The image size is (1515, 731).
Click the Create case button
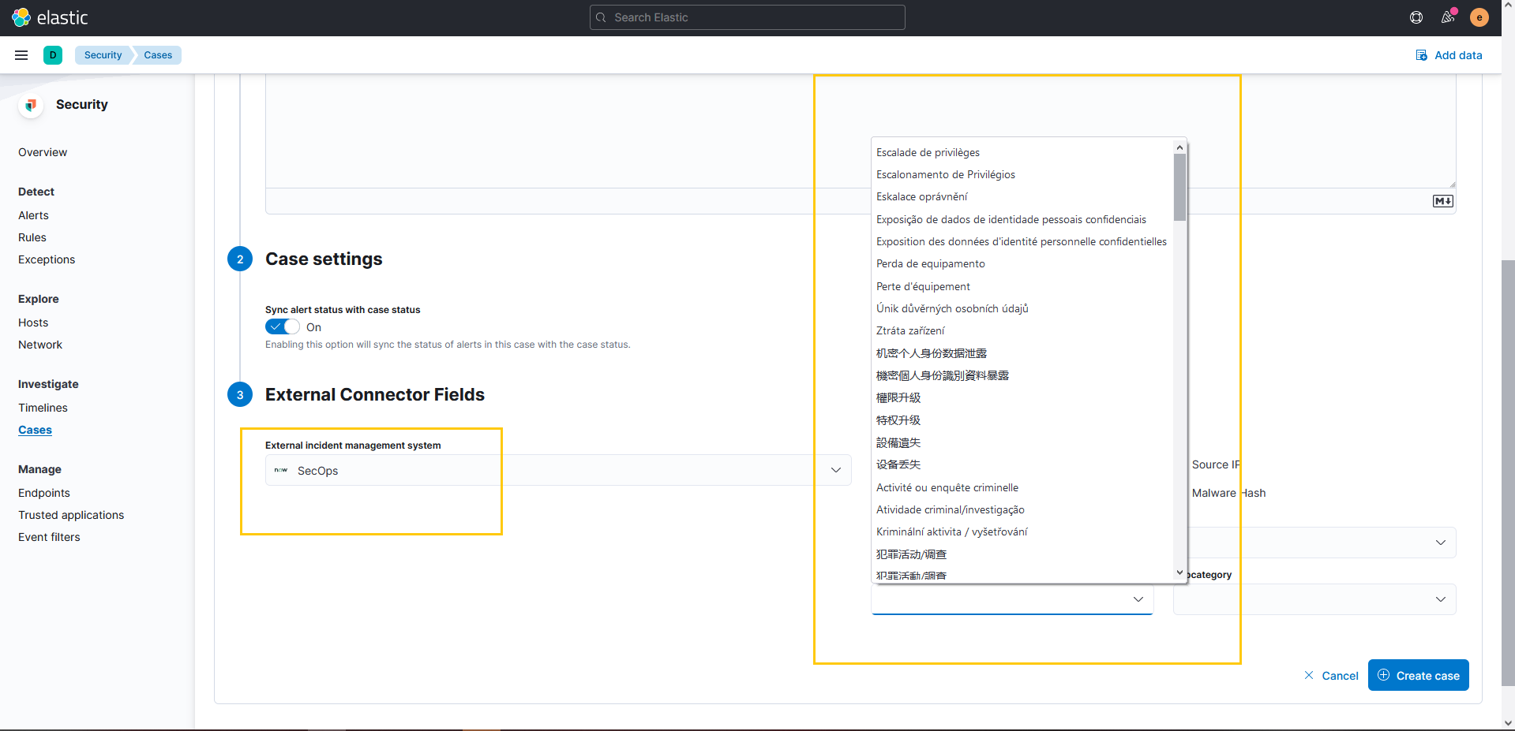[1417, 675]
